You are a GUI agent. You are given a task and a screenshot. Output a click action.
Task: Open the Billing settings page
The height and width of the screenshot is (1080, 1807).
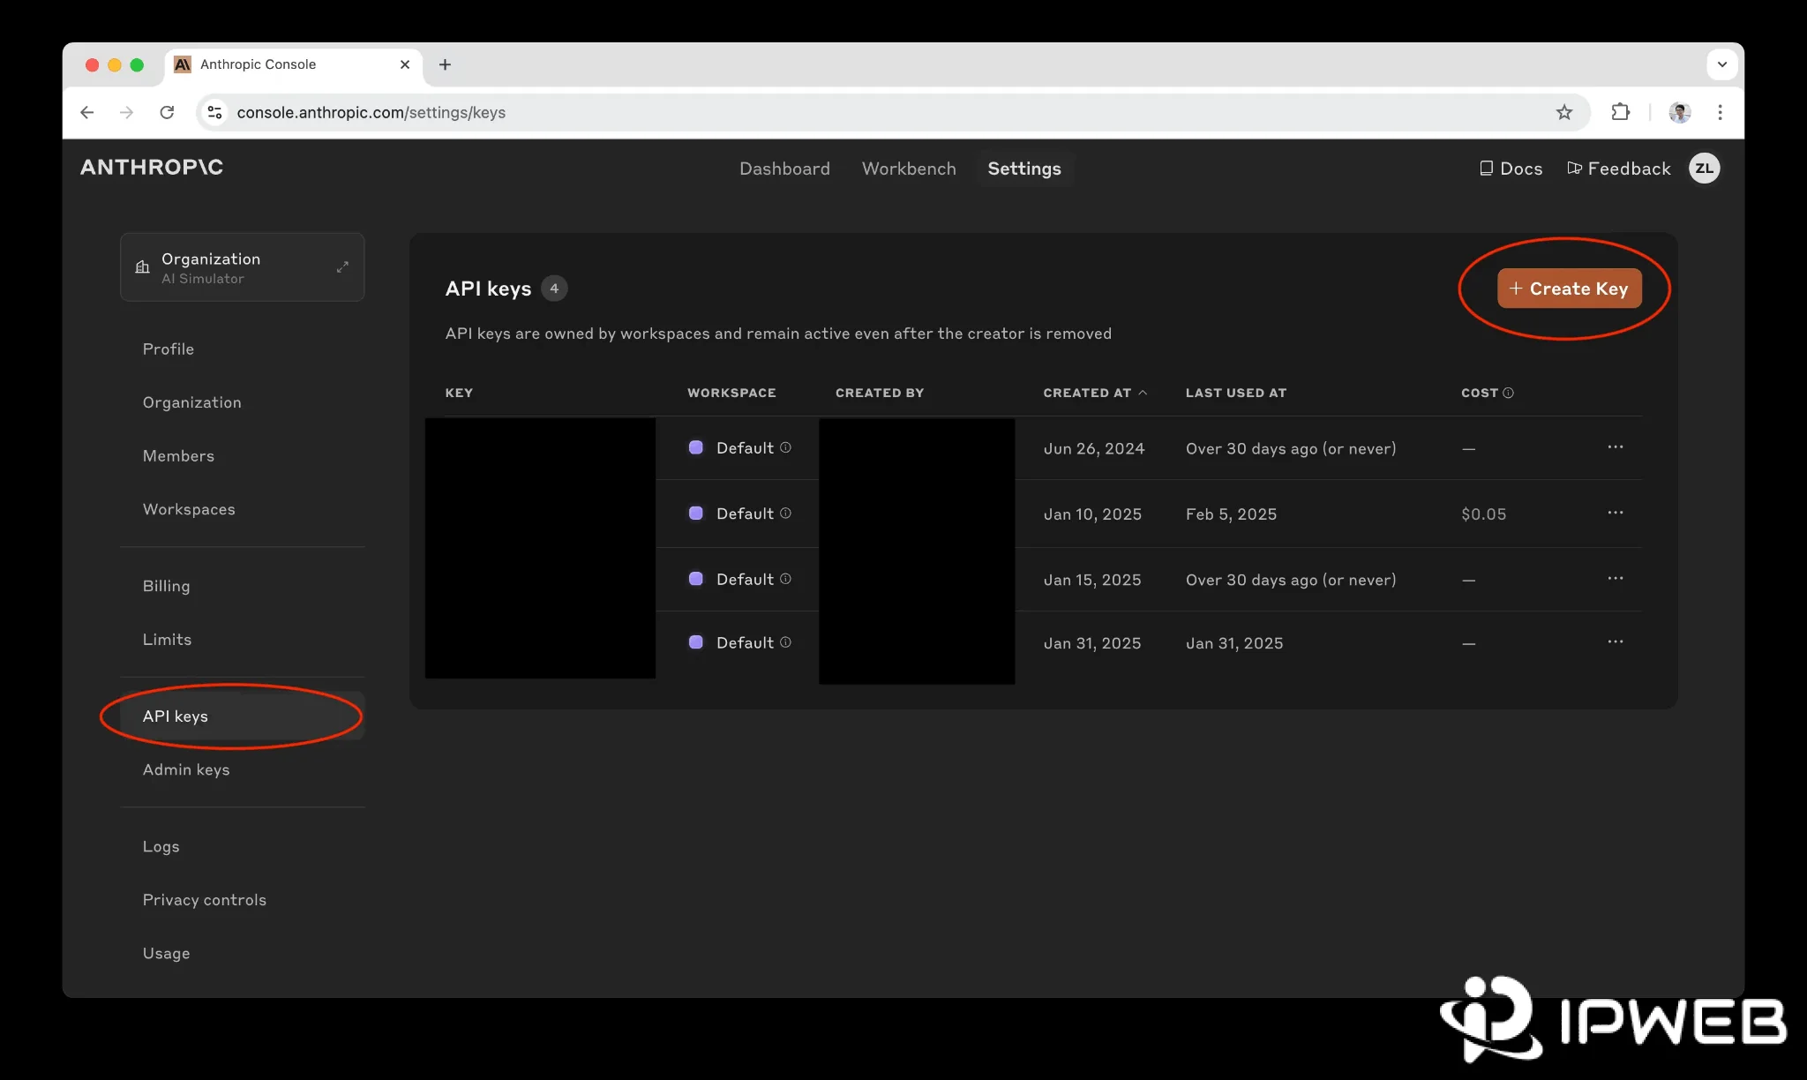tap(166, 586)
